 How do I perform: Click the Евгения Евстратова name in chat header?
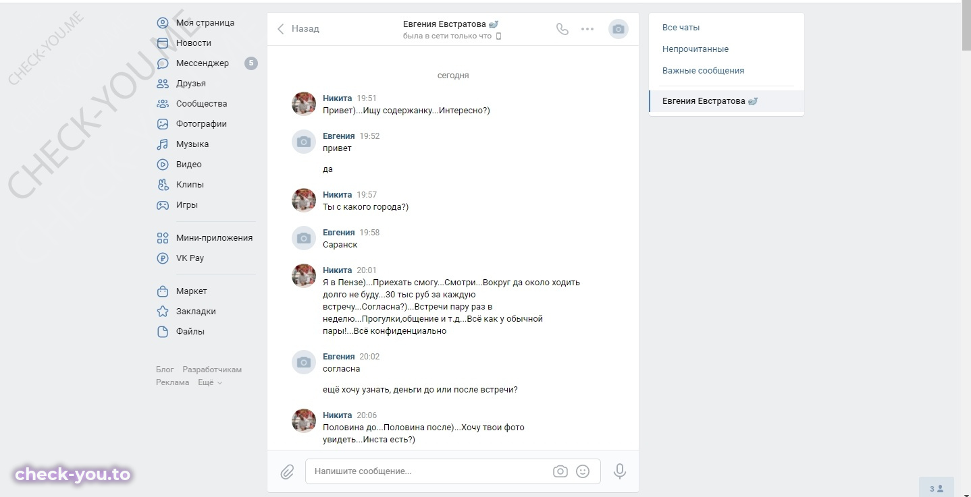(x=444, y=24)
